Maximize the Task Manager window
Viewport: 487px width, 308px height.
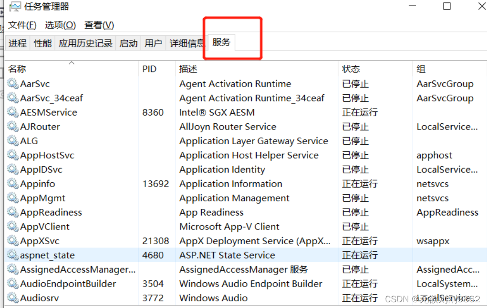click(446, 6)
